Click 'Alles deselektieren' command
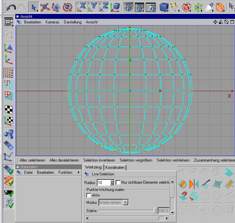 click(64, 160)
